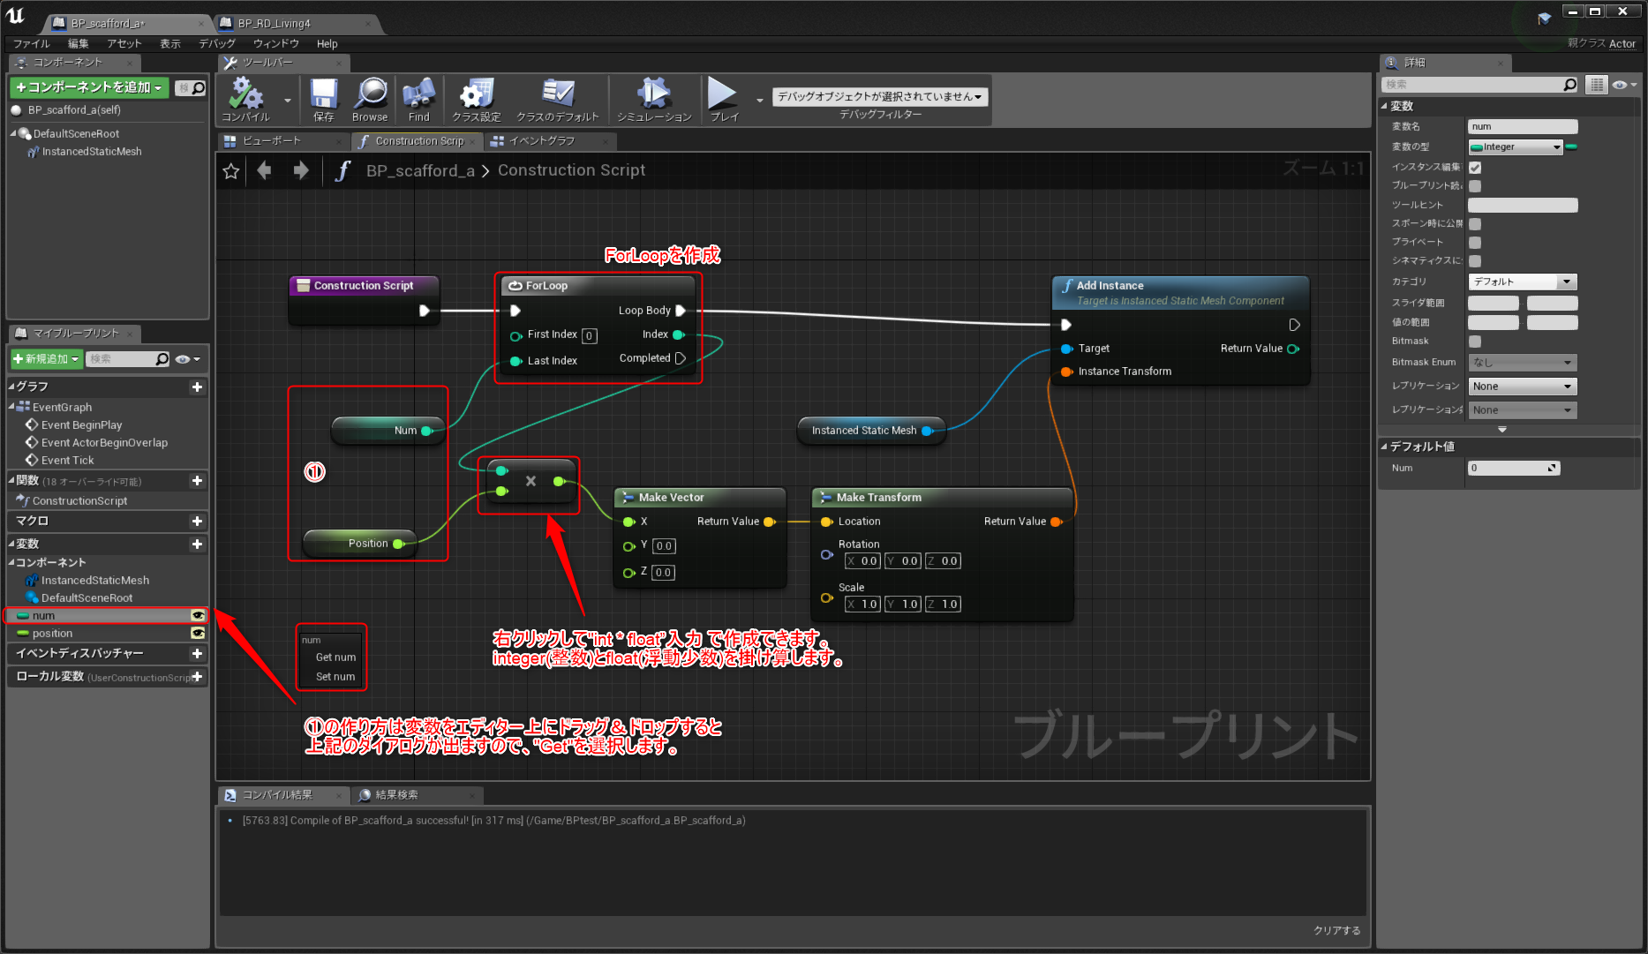Start シミュレーション simulation

[x=654, y=99]
